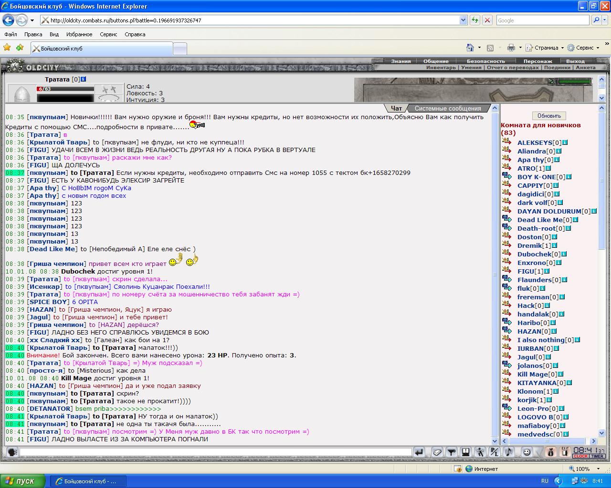
Task: Click the info icon beside ALEKSEYS
Action: coord(565,142)
